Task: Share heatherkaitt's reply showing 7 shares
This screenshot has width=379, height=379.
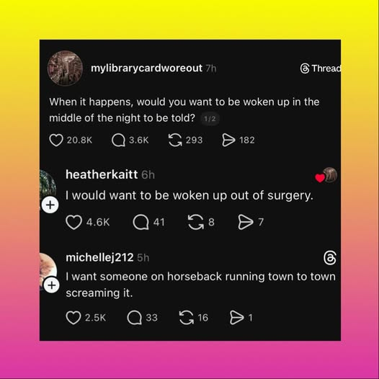Action: (246, 222)
